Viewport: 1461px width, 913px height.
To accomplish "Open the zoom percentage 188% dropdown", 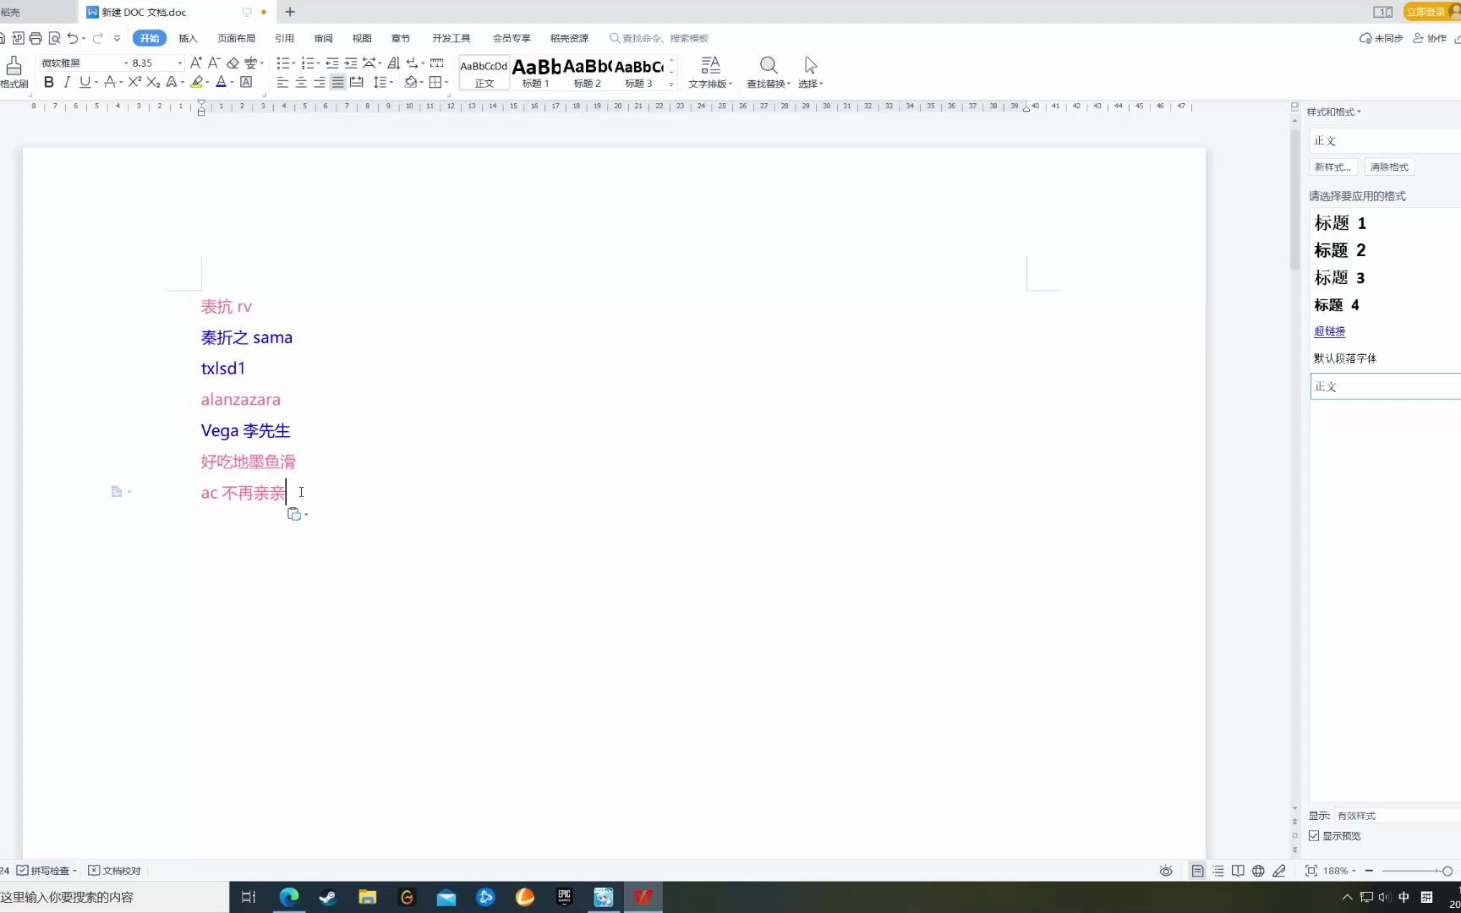I will click(1340, 871).
